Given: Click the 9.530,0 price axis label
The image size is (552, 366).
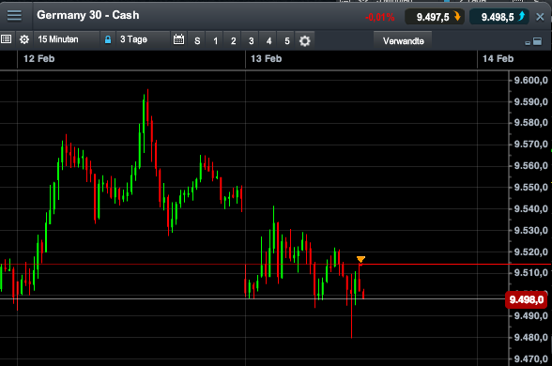Looking at the screenshot, I should [531, 231].
